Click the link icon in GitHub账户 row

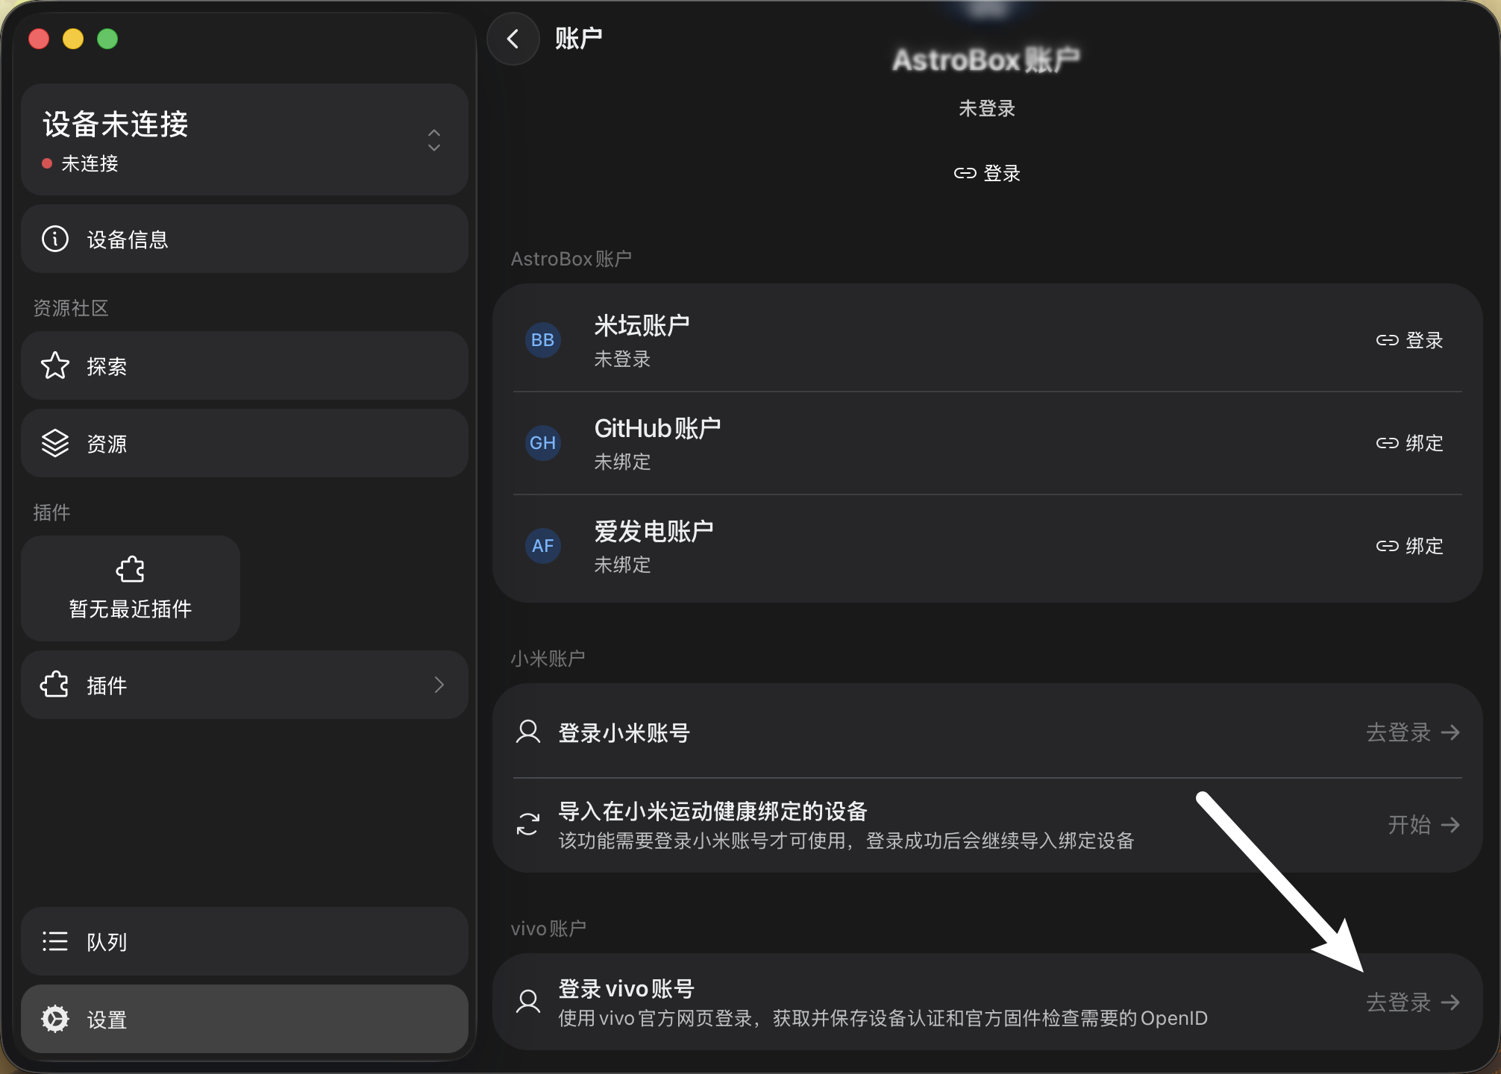pyautogui.click(x=1387, y=443)
